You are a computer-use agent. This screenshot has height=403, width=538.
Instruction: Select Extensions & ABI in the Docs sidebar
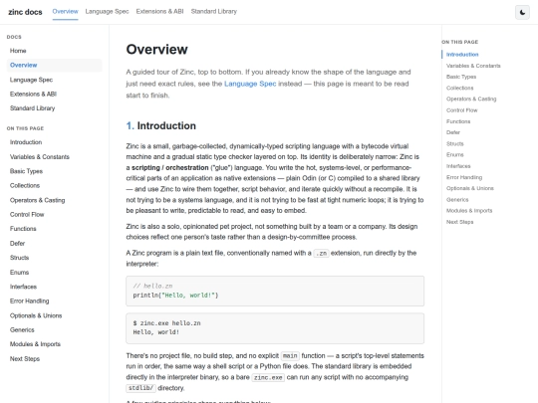coord(54,94)
